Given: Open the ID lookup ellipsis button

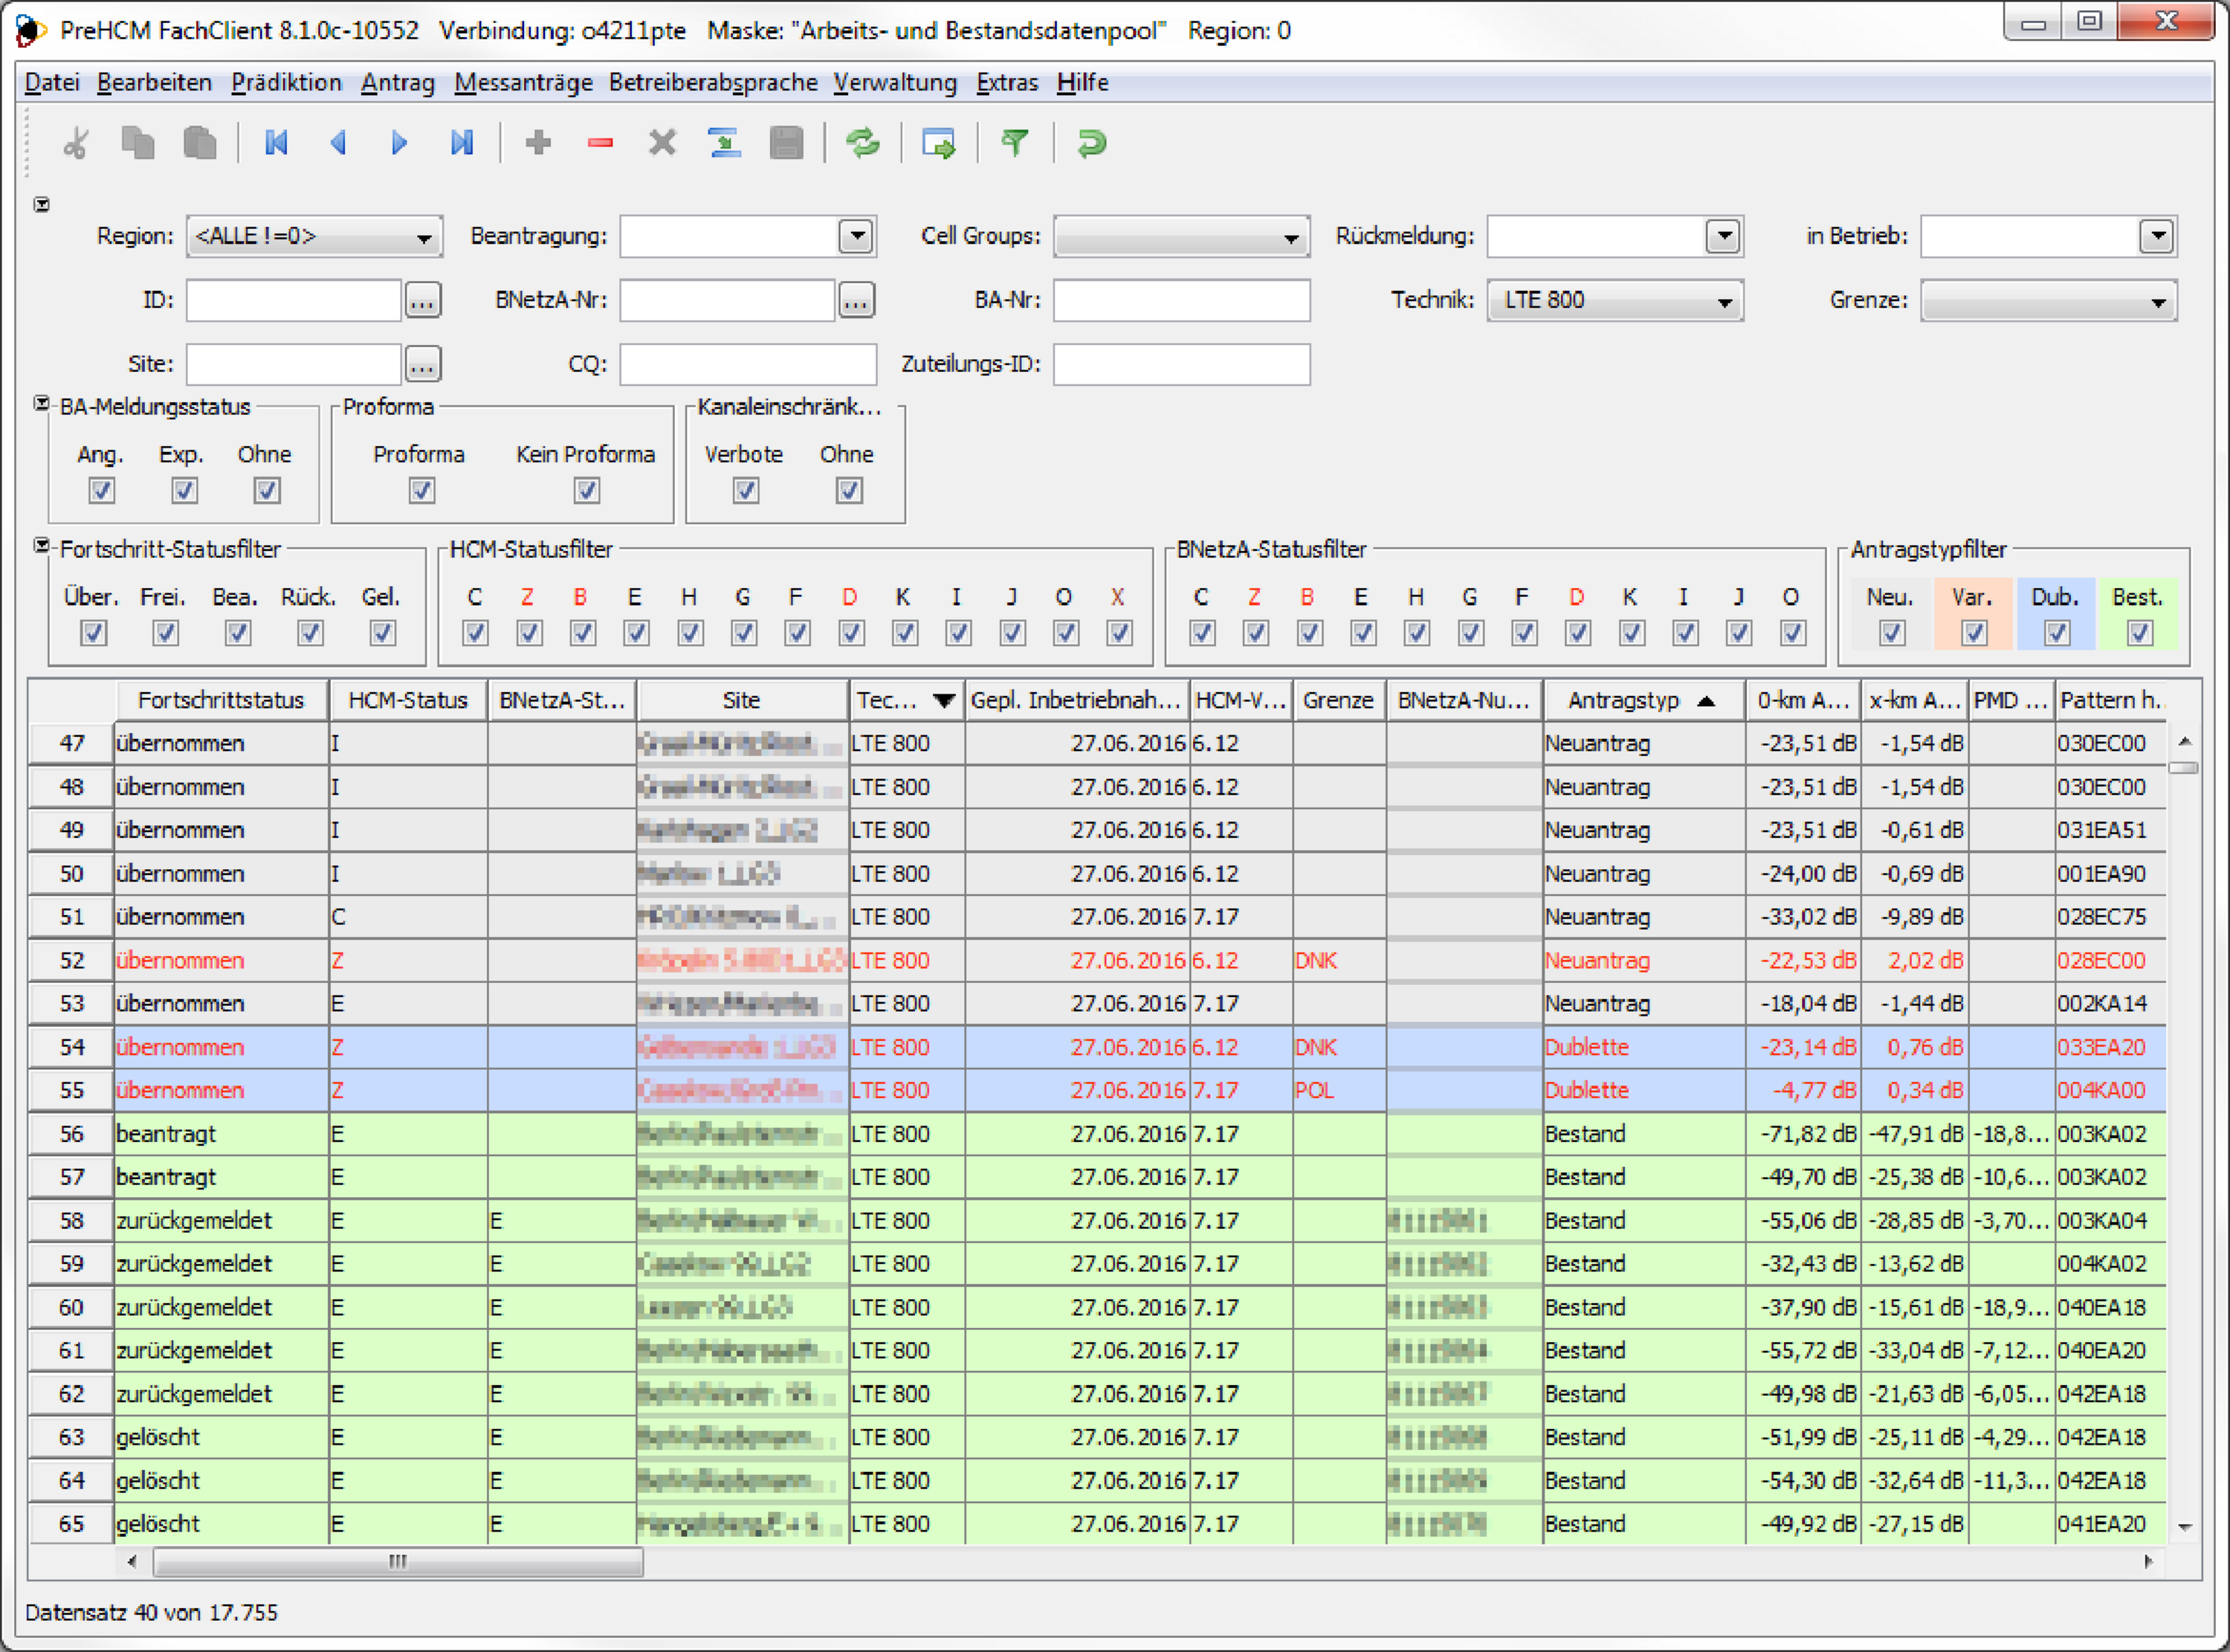Looking at the screenshot, I should click(x=421, y=300).
